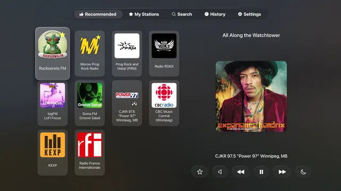
Task: Click now-playing station name under the album art
Action: tap(251, 156)
